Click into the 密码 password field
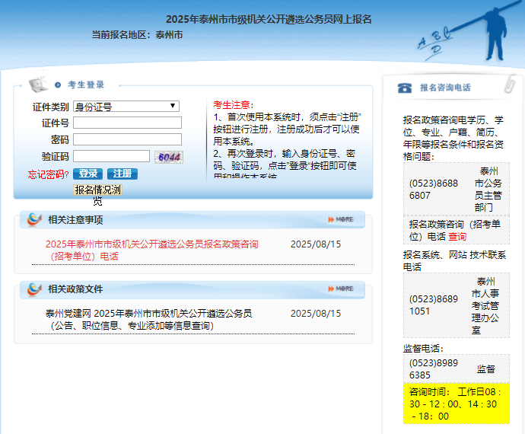This screenshot has height=434, width=525. tap(127, 139)
